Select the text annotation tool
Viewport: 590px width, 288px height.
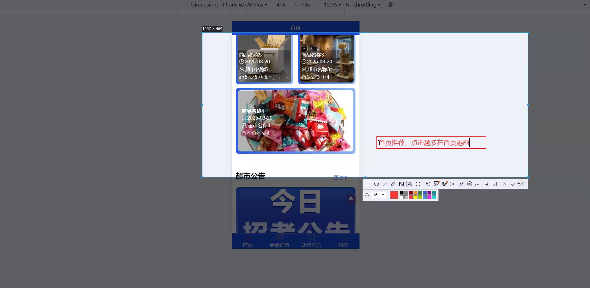(x=410, y=184)
